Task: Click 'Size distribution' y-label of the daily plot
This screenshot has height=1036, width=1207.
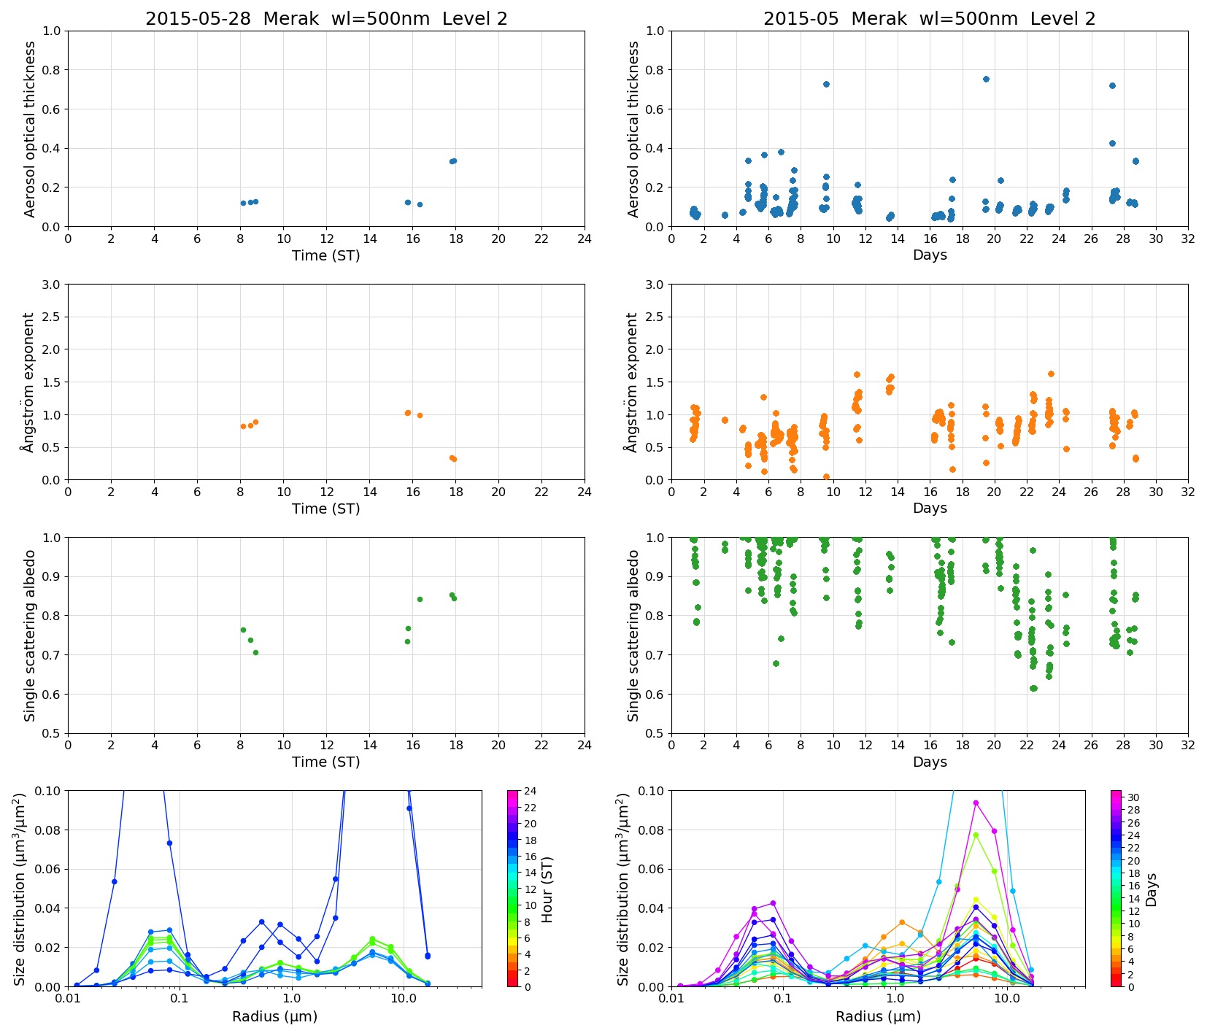Action: (20, 889)
